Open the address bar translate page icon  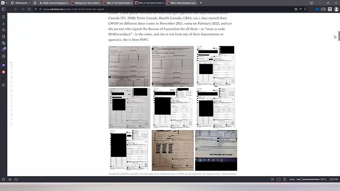pyautogui.click(x=296, y=9)
